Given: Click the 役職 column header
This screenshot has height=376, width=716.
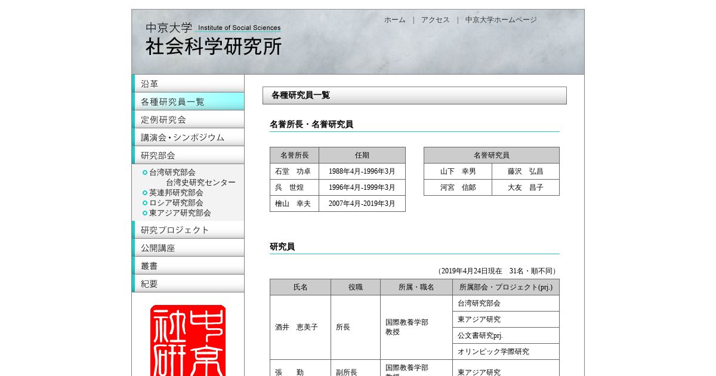Looking at the screenshot, I should tap(356, 287).
